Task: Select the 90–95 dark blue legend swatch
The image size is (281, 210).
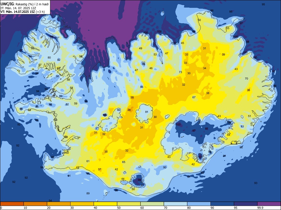Action: point(222,204)
